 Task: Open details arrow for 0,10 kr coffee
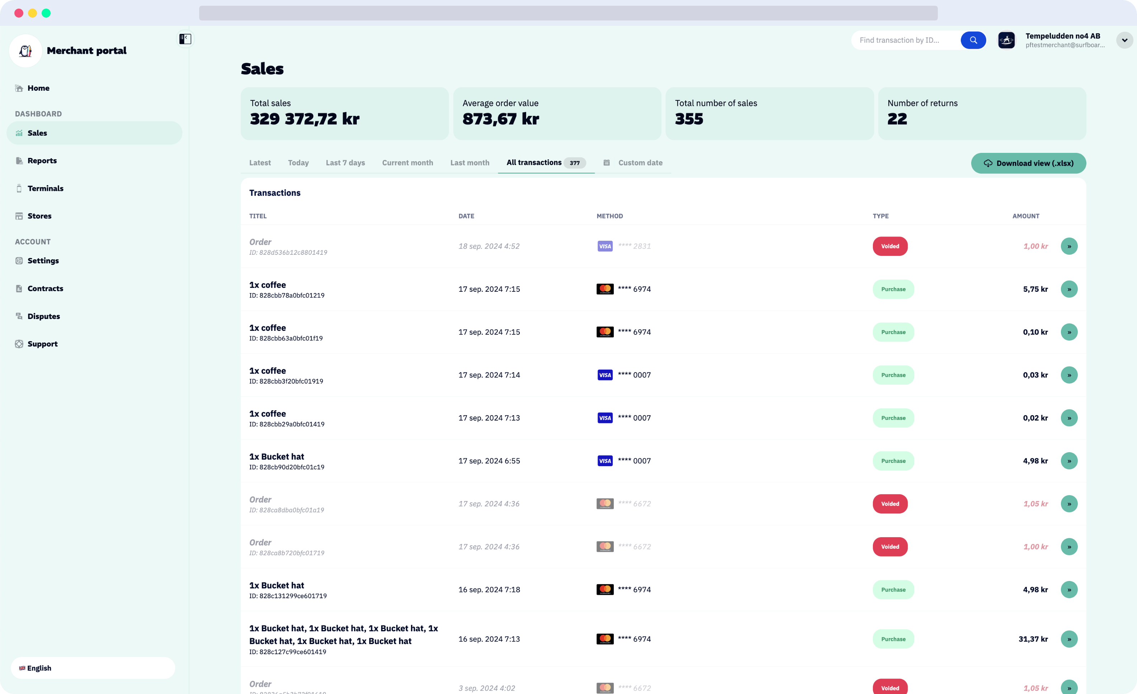tap(1069, 332)
